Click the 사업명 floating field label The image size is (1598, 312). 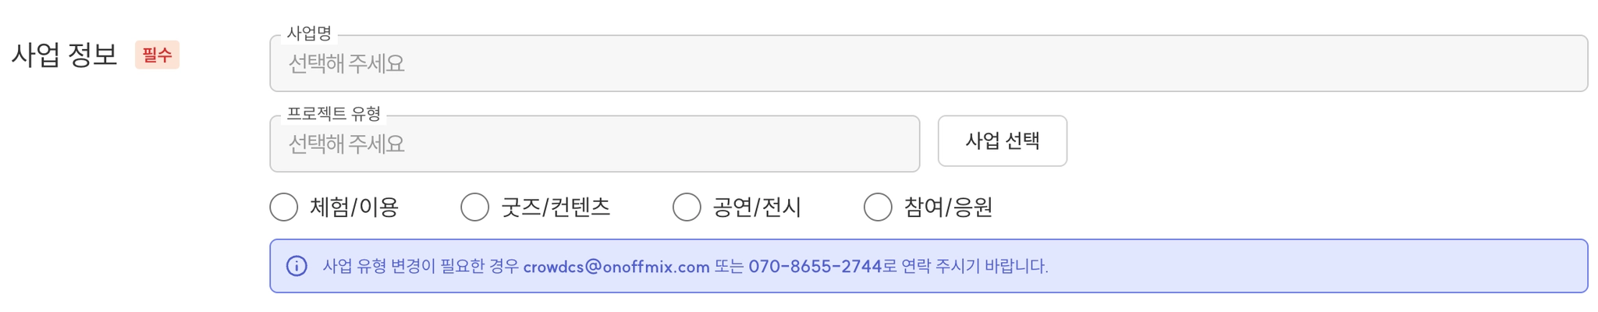(309, 34)
